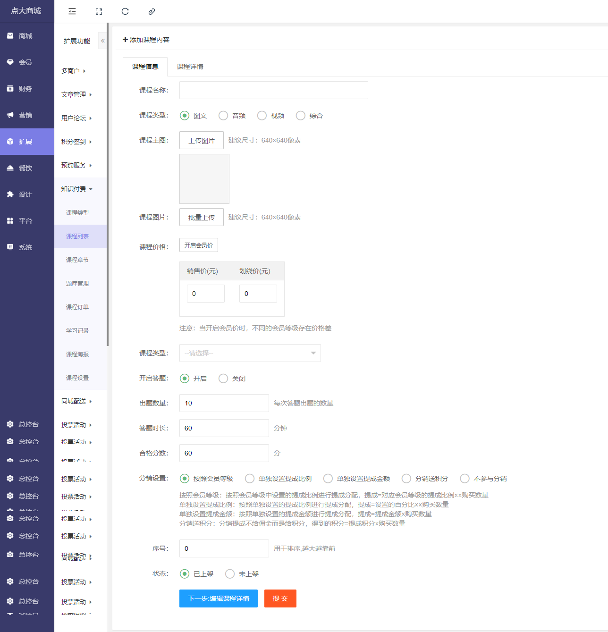Select 综合 course type
Image resolution: width=608 pixels, height=632 pixels.
coord(301,116)
